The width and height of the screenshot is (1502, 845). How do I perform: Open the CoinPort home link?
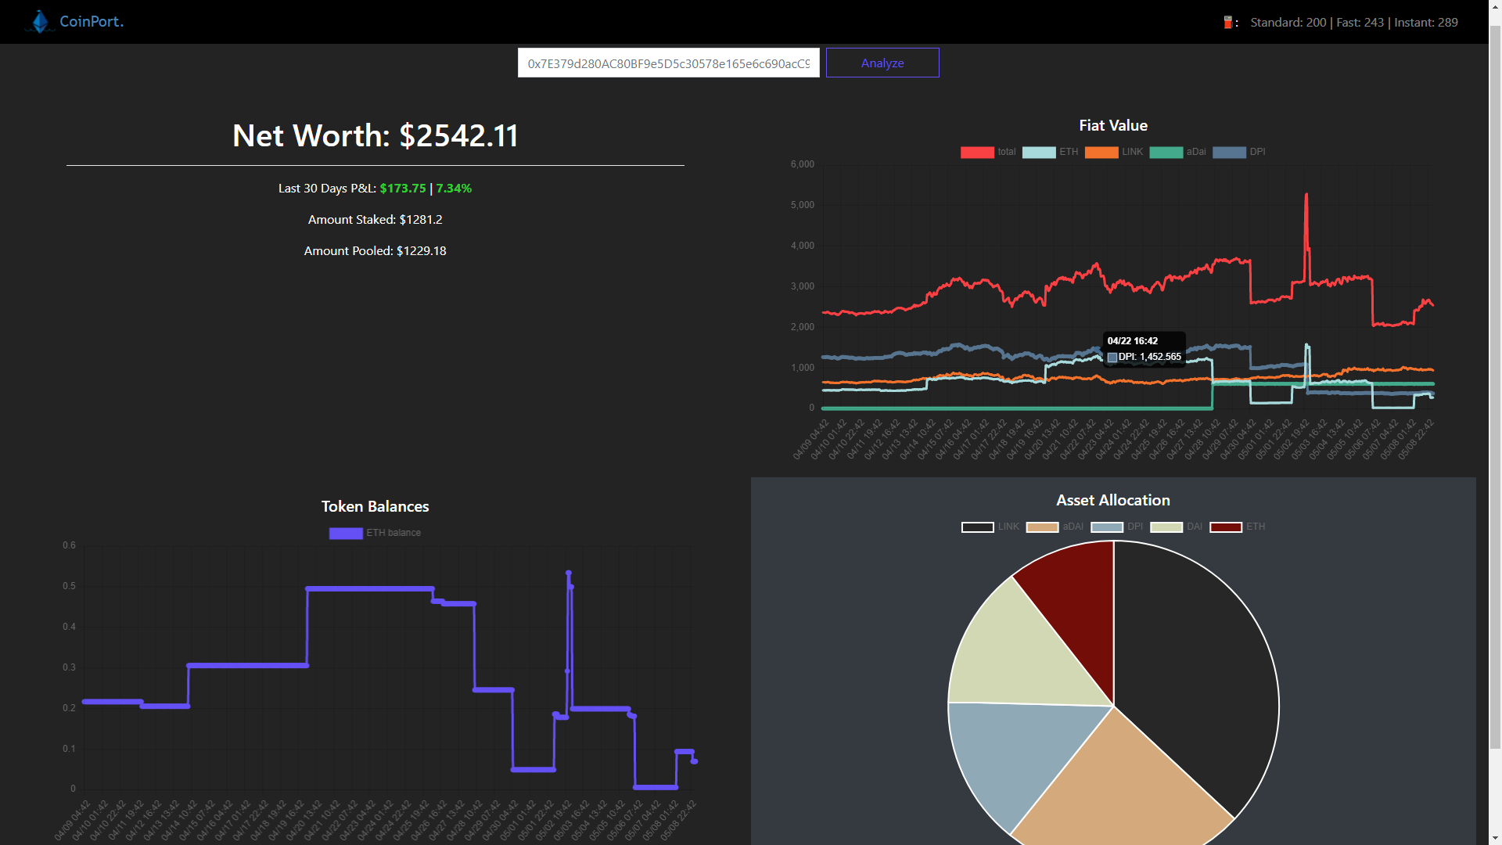tap(92, 21)
